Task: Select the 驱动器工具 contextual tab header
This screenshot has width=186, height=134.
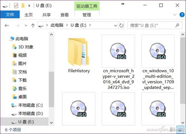Action: point(87,6)
